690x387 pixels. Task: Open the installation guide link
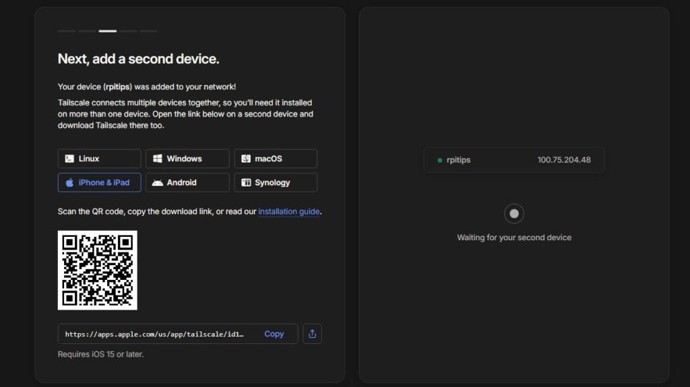coord(288,211)
